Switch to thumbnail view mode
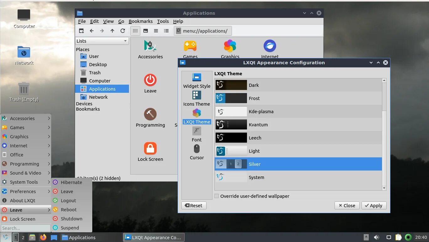This screenshot has width=429, height=242. 146,31
